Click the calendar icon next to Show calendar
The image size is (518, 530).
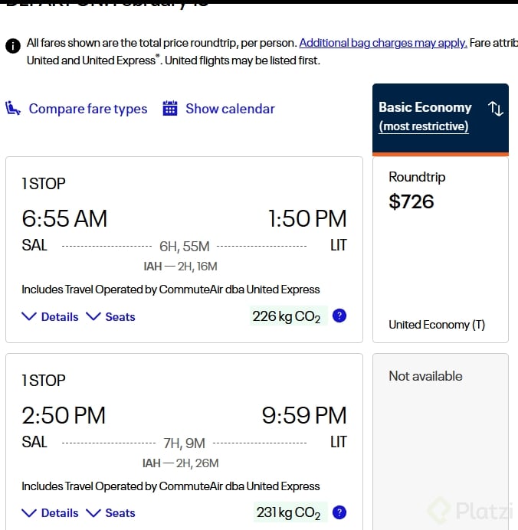click(x=170, y=109)
